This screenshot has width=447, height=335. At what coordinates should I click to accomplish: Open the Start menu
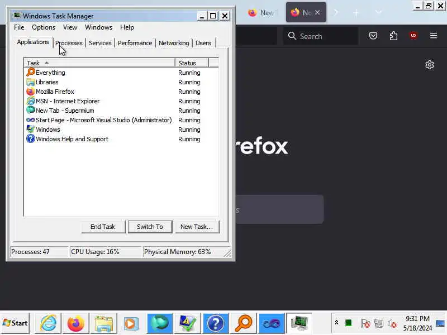tap(15, 323)
